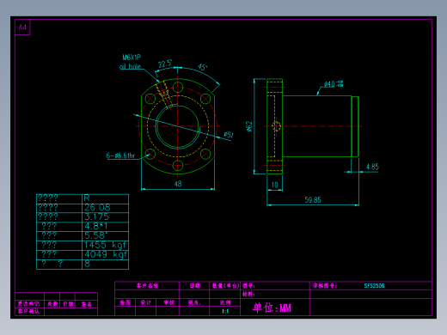447x335 pixels.
Task: Select the 59.85 overall length dimension
Action: pyautogui.click(x=313, y=200)
